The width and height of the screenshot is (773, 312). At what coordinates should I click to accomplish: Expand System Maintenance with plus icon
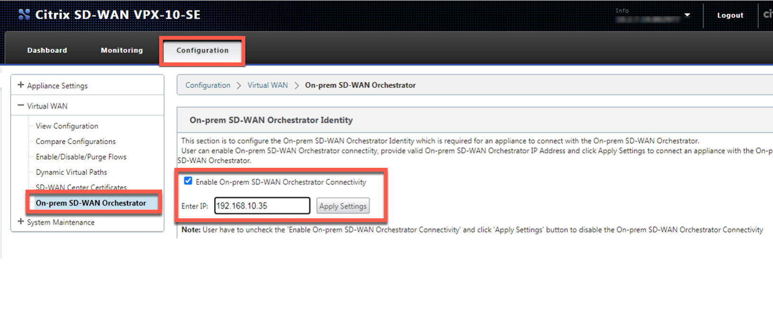point(20,222)
